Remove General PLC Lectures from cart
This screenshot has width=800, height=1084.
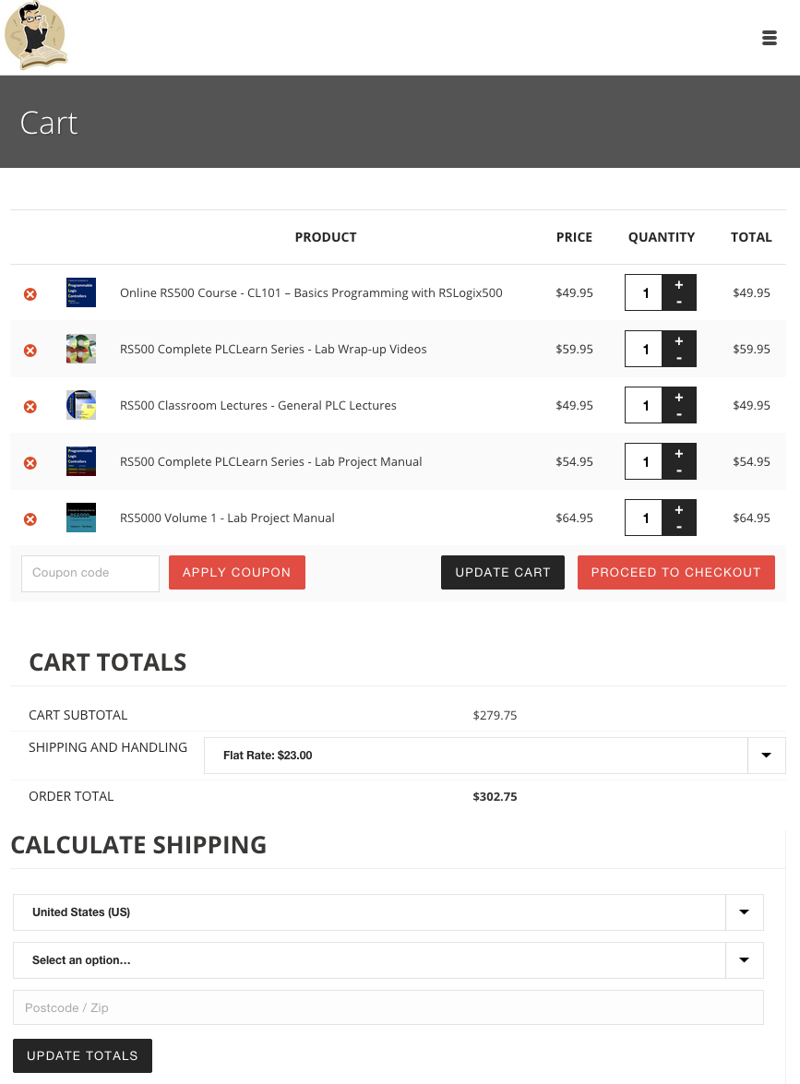[x=30, y=406]
